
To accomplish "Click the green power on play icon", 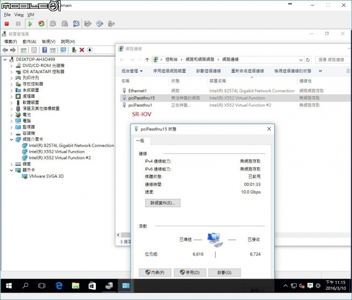I will (x=30, y=23).
